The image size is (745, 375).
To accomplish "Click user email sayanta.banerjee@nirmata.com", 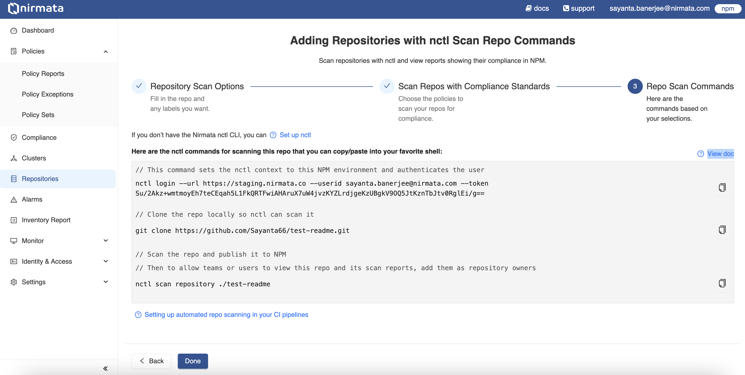I will 660,8.
